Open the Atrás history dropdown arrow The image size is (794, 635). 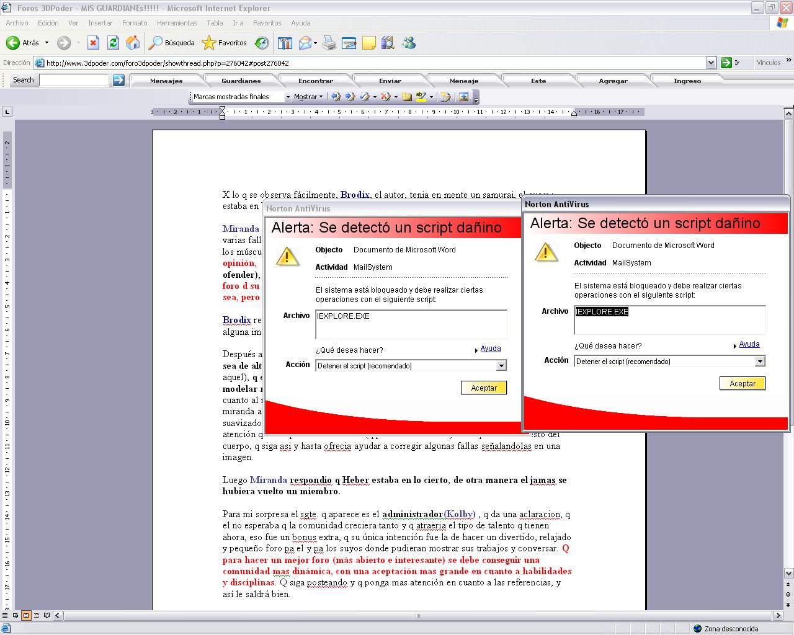coord(47,43)
